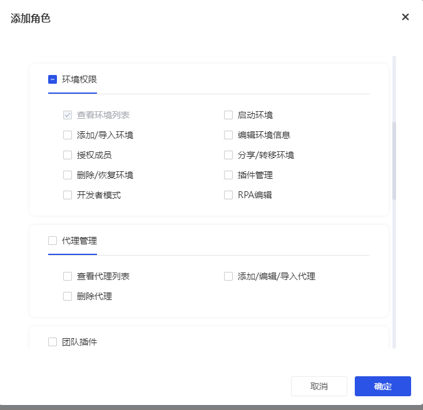Toggle the 团队插件 group checkbox
Screen dimensions: 423x410
53,342
